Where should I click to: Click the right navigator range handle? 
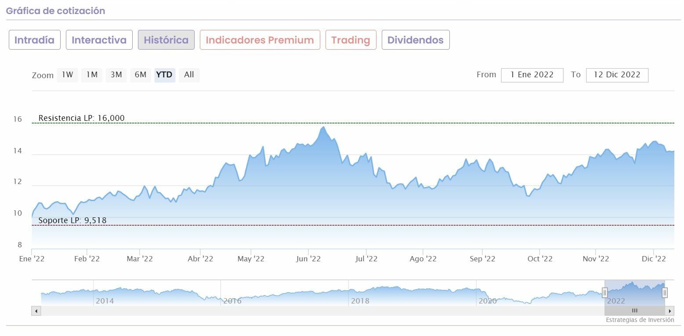[x=665, y=293]
